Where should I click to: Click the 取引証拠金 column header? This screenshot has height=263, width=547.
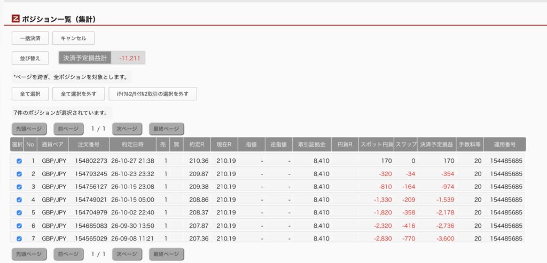tap(312, 144)
